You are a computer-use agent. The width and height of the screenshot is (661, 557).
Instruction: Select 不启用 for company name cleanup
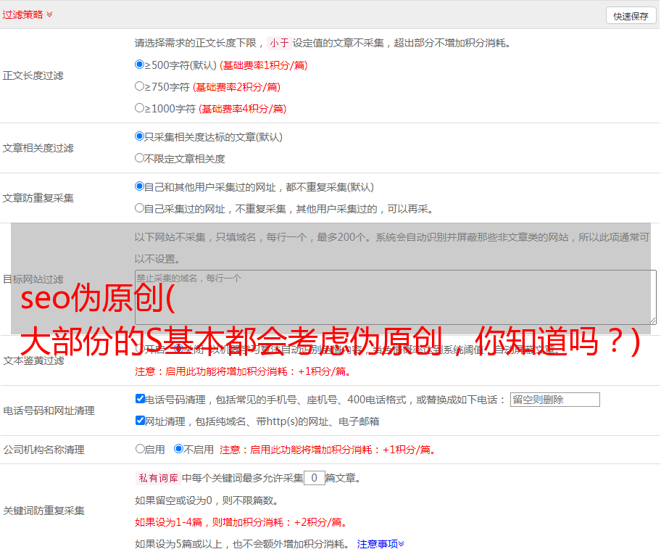pyautogui.click(x=178, y=449)
